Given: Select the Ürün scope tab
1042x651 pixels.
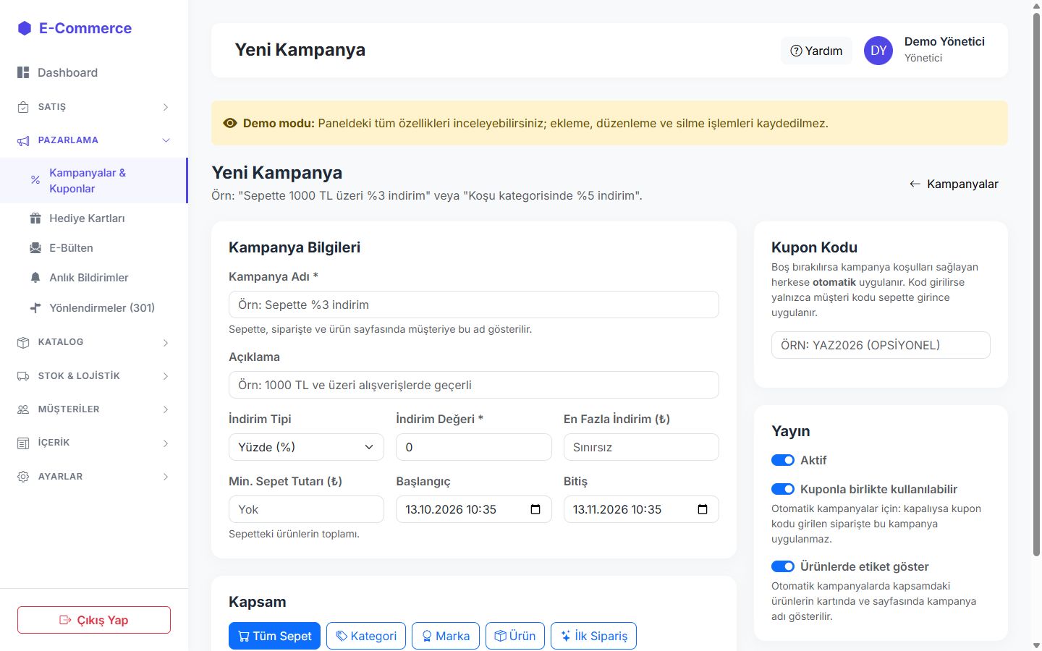Looking at the screenshot, I should coord(515,636).
